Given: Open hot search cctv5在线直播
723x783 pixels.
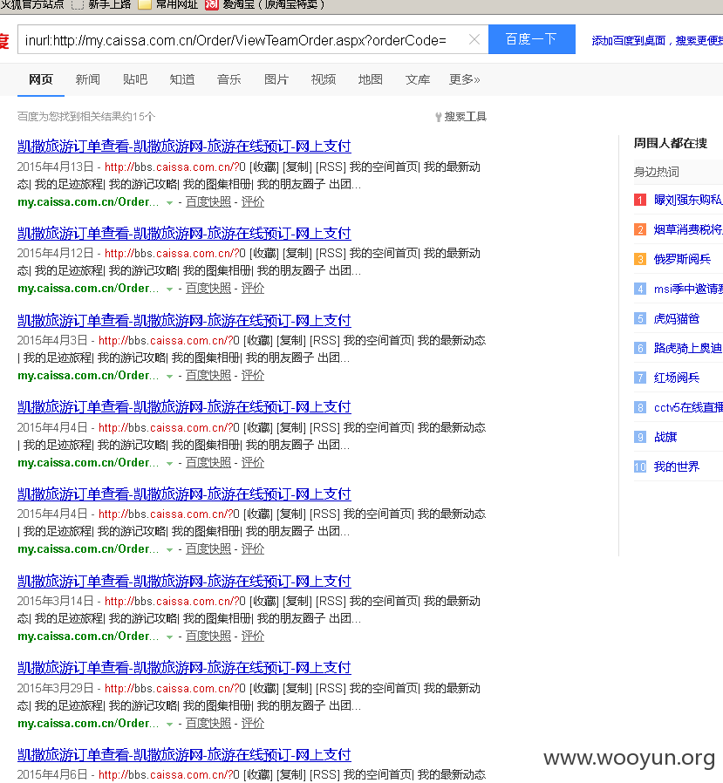Looking at the screenshot, I should (688, 407).
